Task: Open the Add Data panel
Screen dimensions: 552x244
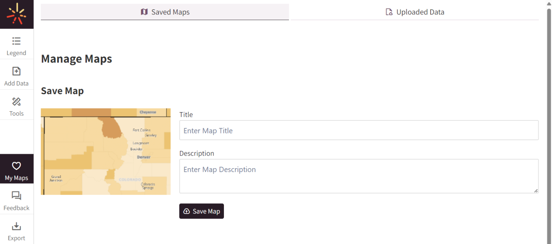Action: [16, 75]
